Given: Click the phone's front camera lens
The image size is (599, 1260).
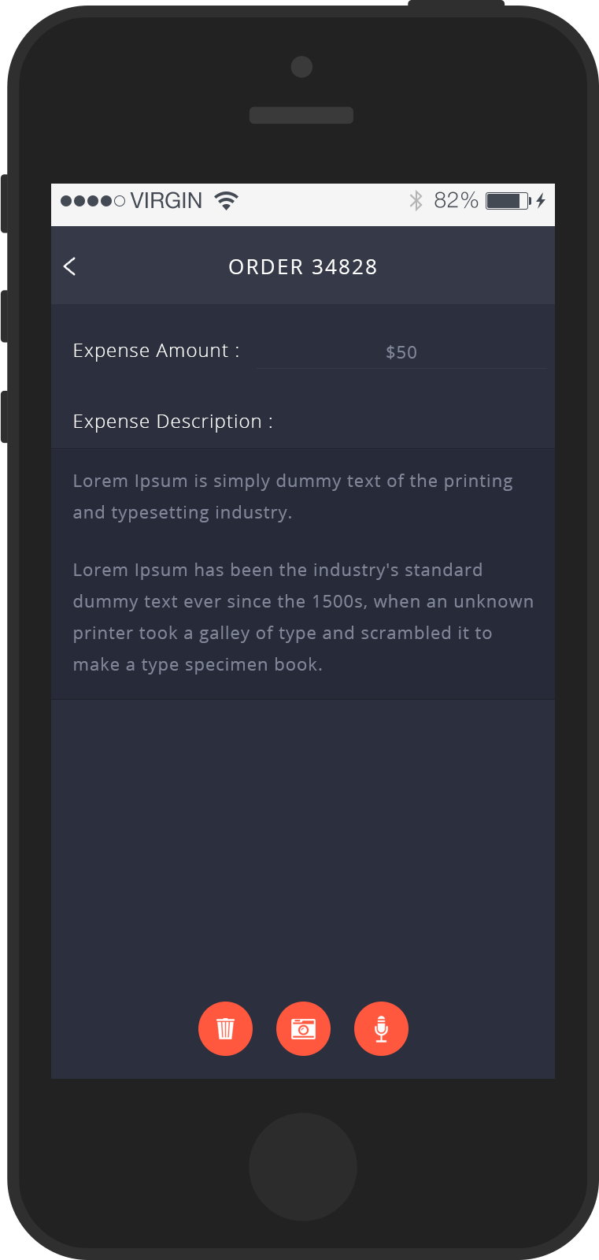Looking at the screenshot, I should click(x=301, y=67).
